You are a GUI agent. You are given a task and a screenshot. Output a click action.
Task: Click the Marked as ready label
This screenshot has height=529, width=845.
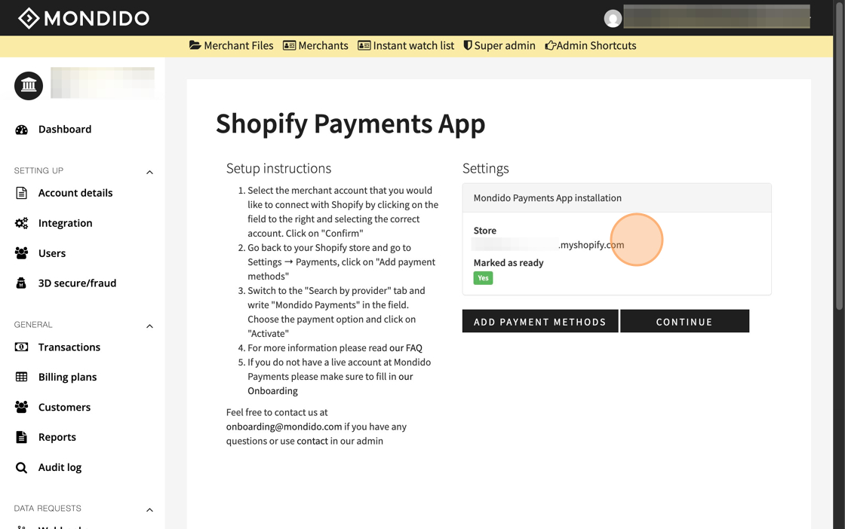click(x=509, y=263)
